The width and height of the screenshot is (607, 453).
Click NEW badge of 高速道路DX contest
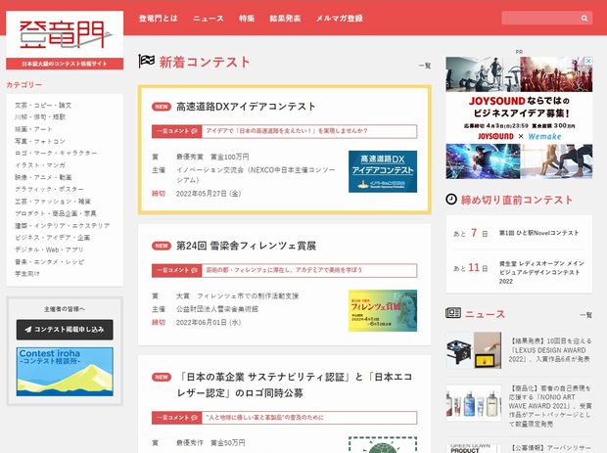[162, 107]
